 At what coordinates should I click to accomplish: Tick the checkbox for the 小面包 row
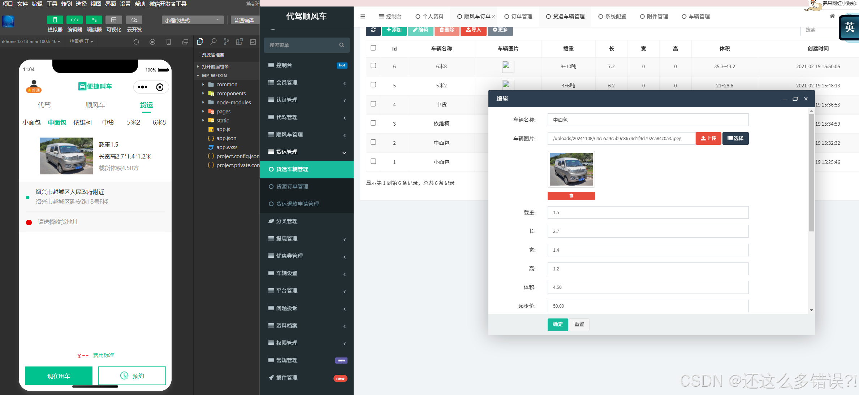[373, 161]
